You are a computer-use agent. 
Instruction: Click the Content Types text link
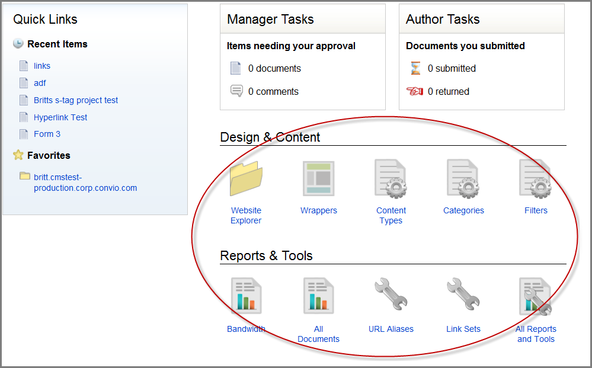[x=391, y=216]
